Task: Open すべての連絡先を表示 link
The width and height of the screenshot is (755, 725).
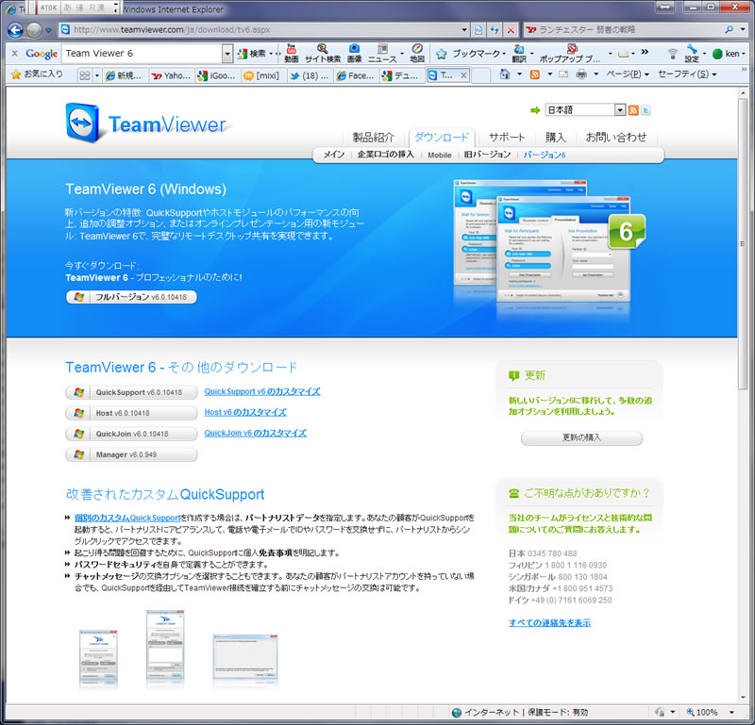Action: (x=549, y=622)
